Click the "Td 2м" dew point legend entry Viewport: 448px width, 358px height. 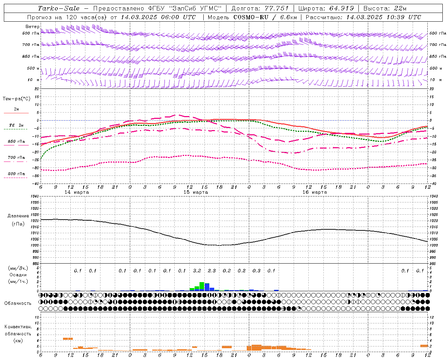(16, 125)
